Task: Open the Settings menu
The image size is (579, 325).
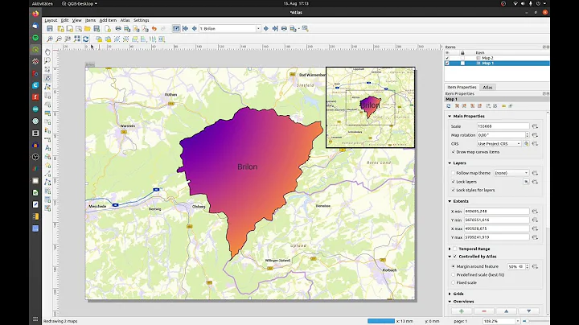Action: [x=142, y=20]
